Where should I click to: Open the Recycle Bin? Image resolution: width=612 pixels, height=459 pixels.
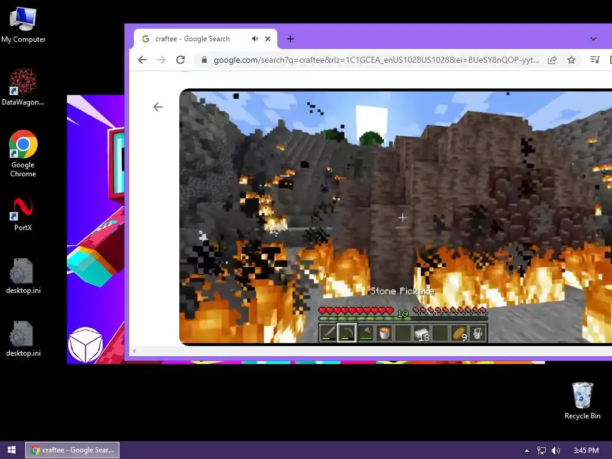[582, 401]
